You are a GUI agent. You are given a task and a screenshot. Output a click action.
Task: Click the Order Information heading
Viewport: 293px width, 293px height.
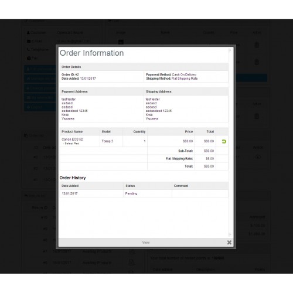click(x=91, y=53)
